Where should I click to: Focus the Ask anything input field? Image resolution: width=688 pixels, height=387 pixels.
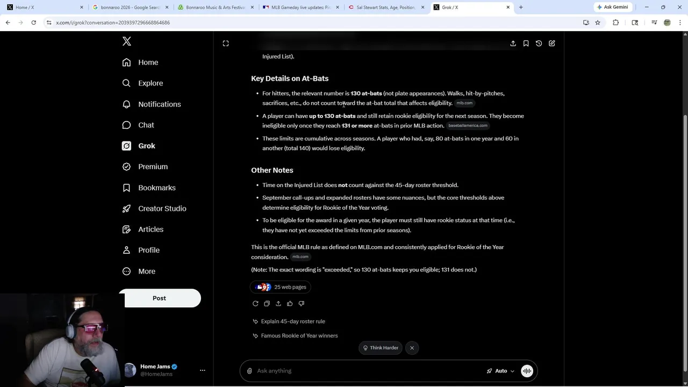[368, 371]
